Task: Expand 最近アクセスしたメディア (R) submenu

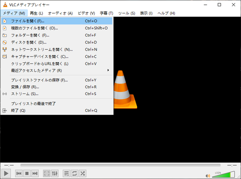Action: [57, 70]
